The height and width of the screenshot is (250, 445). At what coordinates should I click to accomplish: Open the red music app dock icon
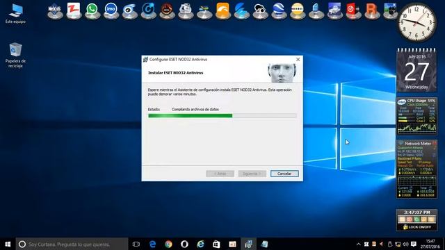pyautogui.click(x=353, y=11)
